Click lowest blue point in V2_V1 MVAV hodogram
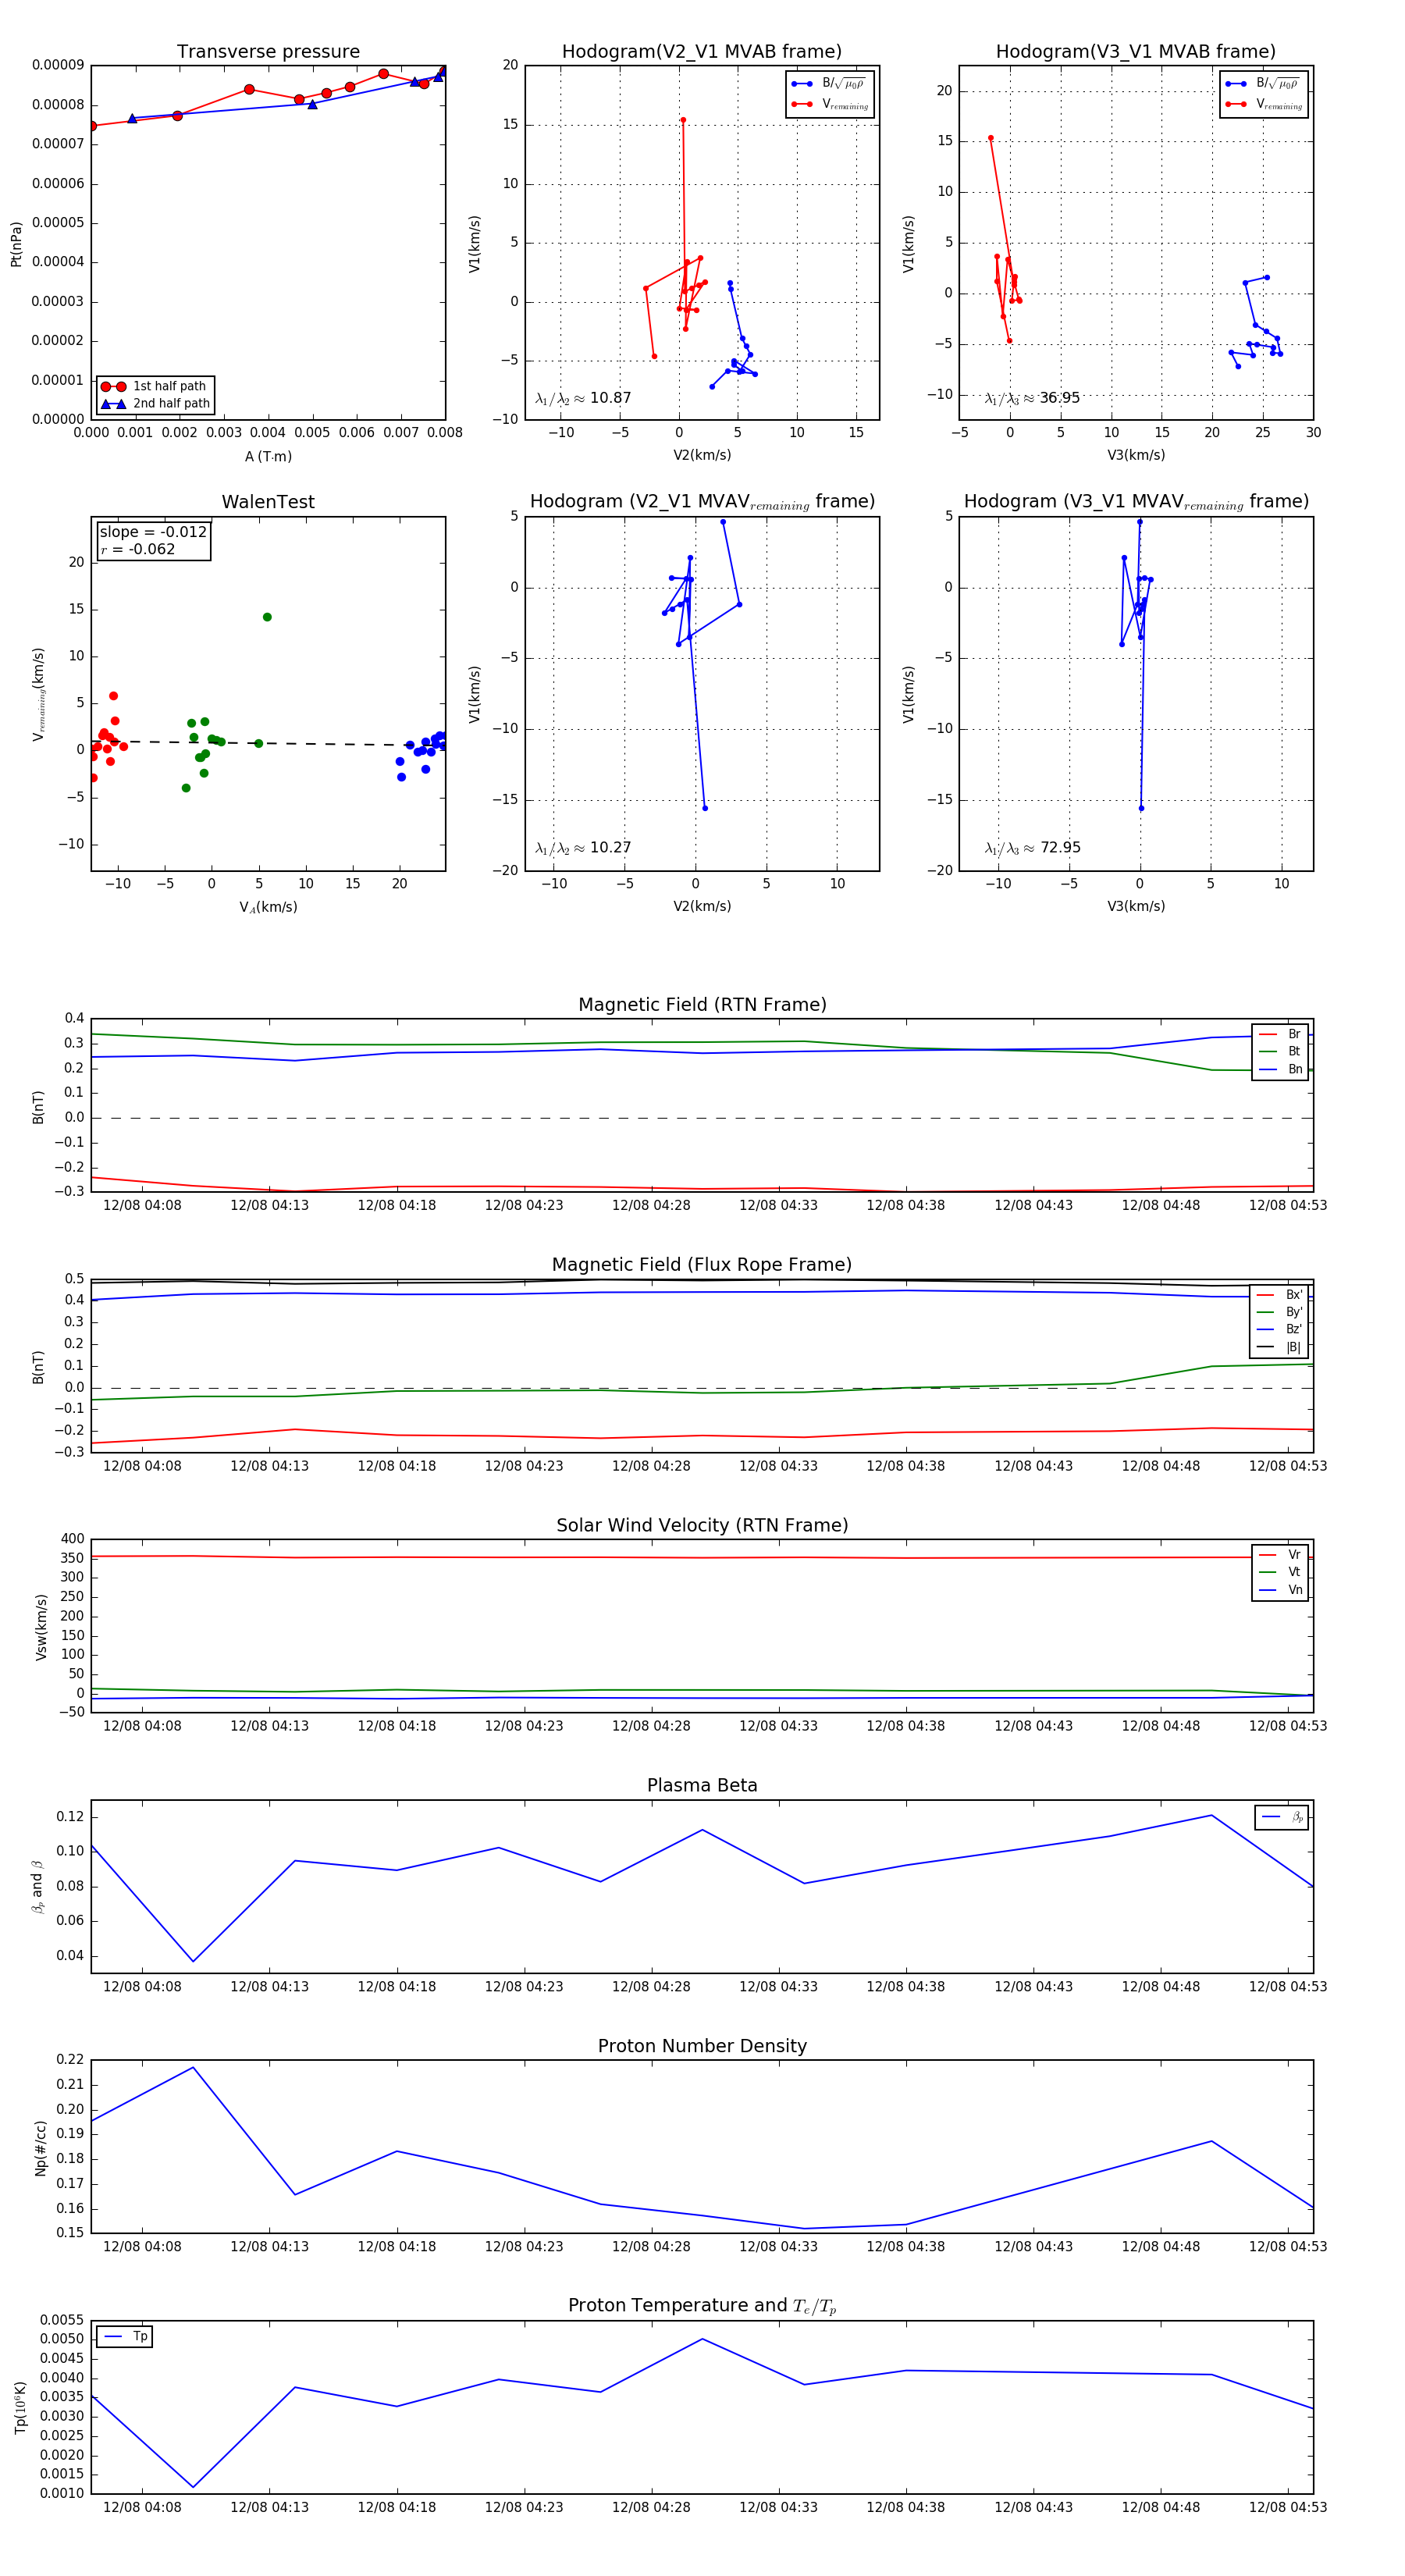This screenshot has height=2576, width=1405. (x=705, y=808)
